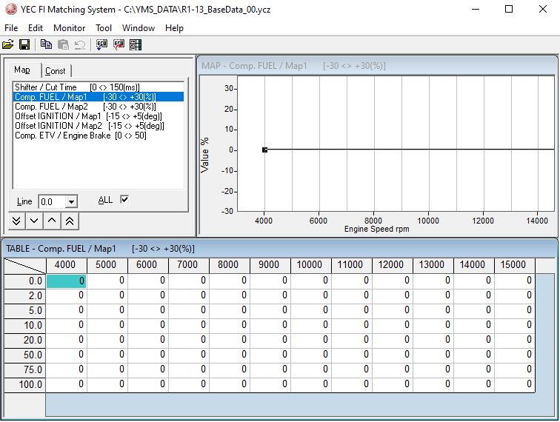Select the 2.0 row header

point(25,296)
